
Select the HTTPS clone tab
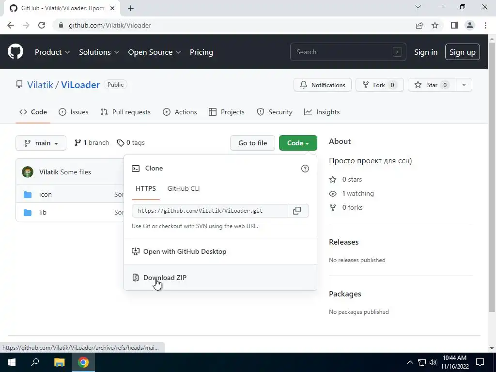(x=146, y=188)
